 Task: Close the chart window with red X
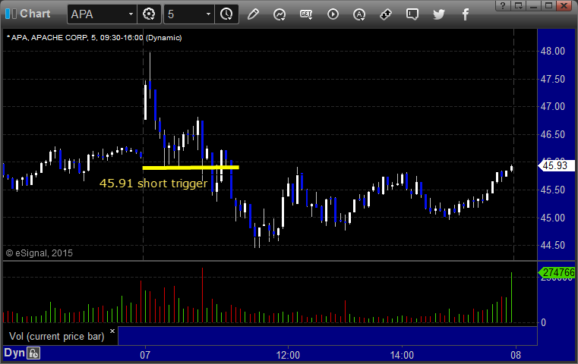point(564,5)
